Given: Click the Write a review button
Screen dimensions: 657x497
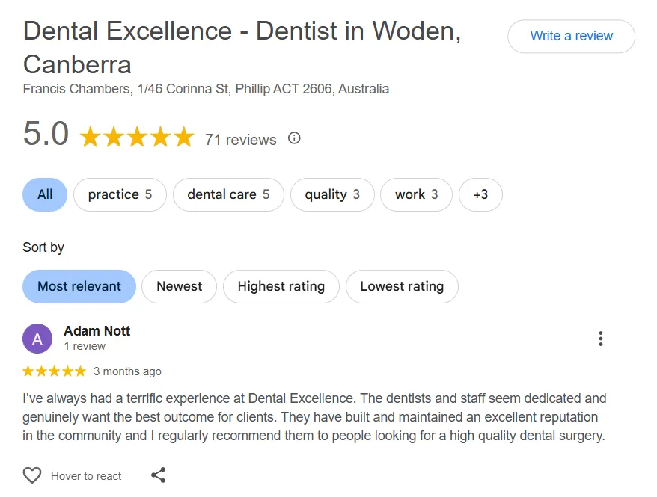Looking at the screenshot, I should click(x=571, y=36).
